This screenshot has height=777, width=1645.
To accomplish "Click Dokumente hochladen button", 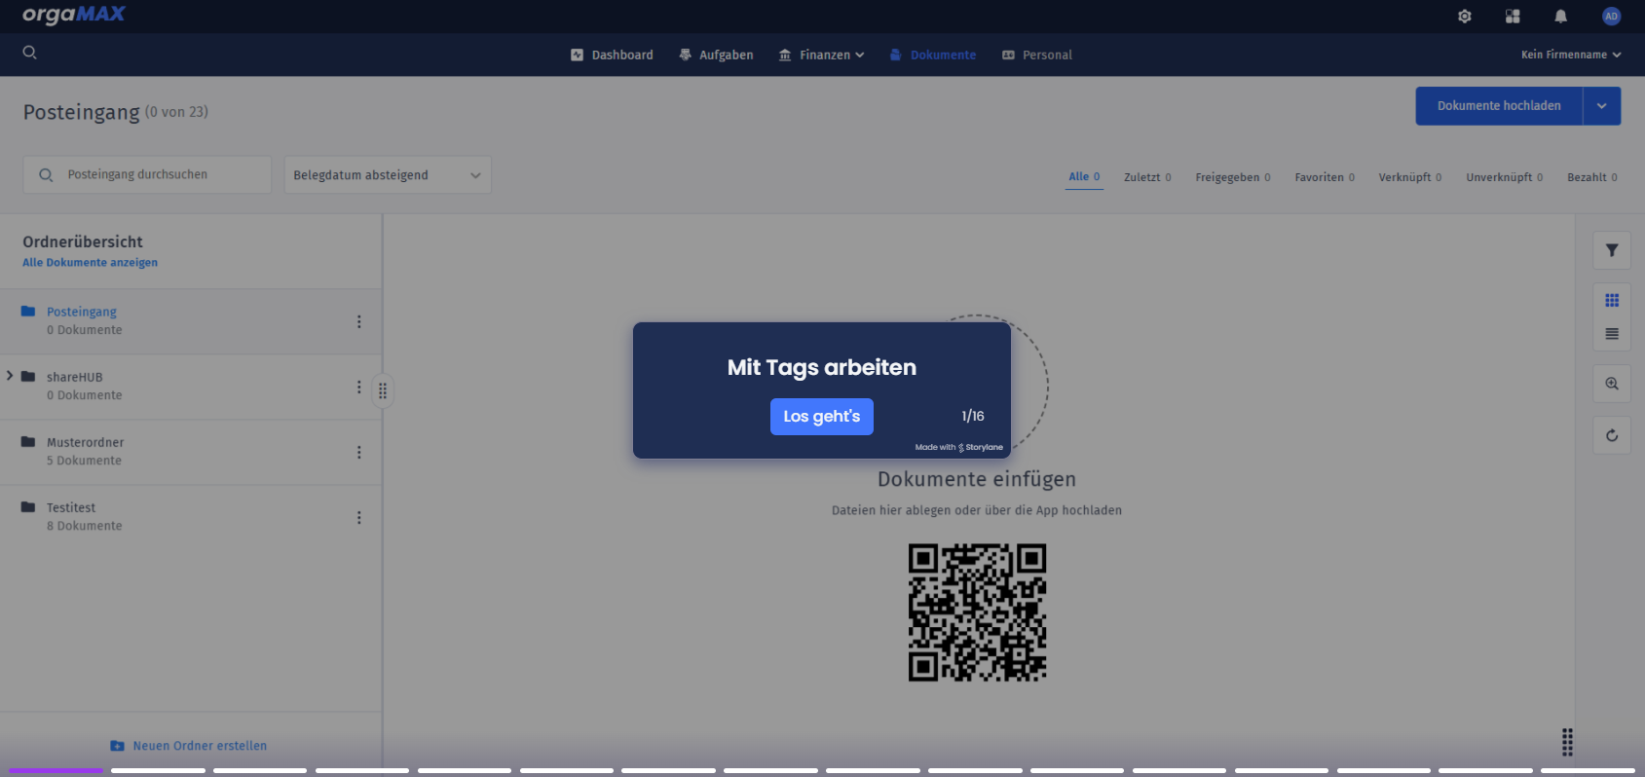I will pos(1499,106).
